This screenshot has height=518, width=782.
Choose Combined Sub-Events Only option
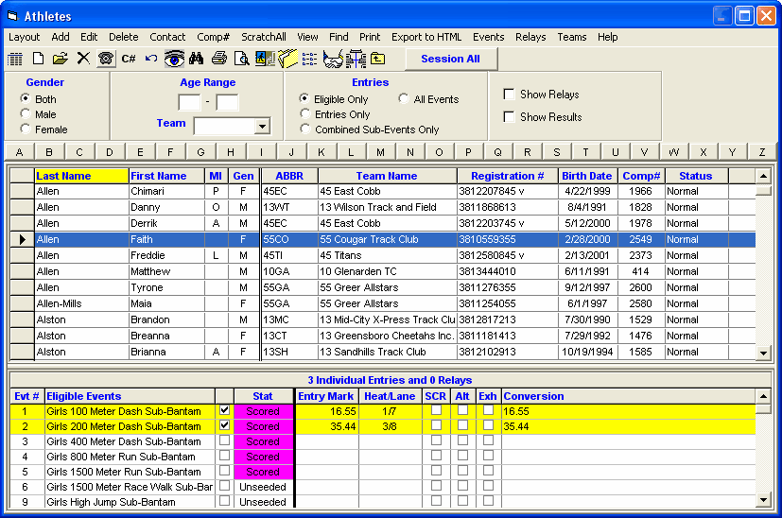[304, 129]
